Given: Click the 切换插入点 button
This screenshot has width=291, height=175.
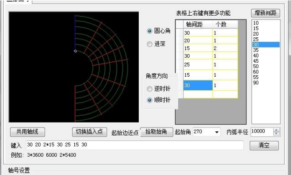Looking at the screenshot, I should pyautogui.click(x=89, y=132).
